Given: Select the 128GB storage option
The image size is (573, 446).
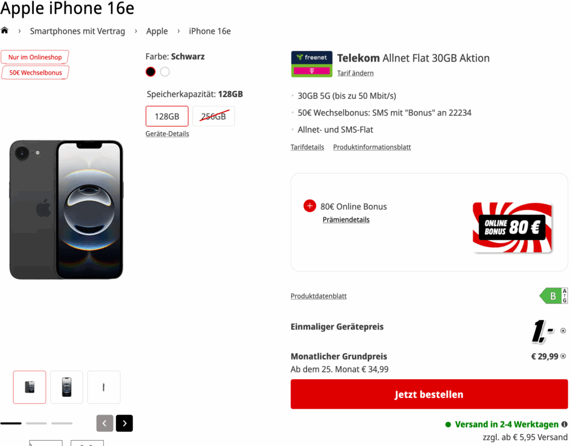Looking at the screenshot, I should (x=167, y=116).
